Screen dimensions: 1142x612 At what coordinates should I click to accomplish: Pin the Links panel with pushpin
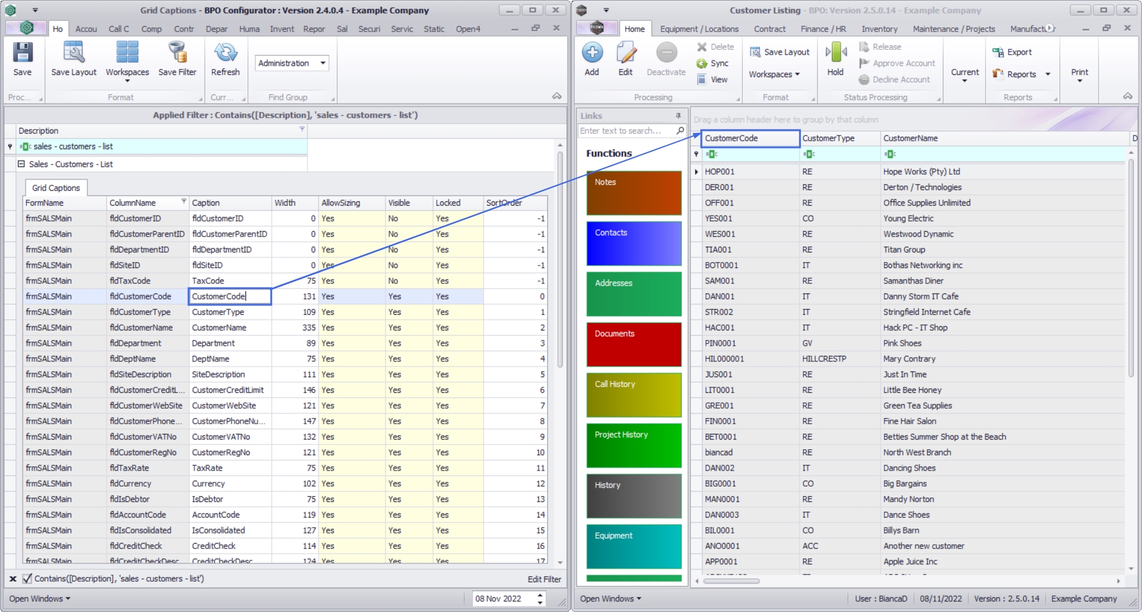[x=678, y=116]
